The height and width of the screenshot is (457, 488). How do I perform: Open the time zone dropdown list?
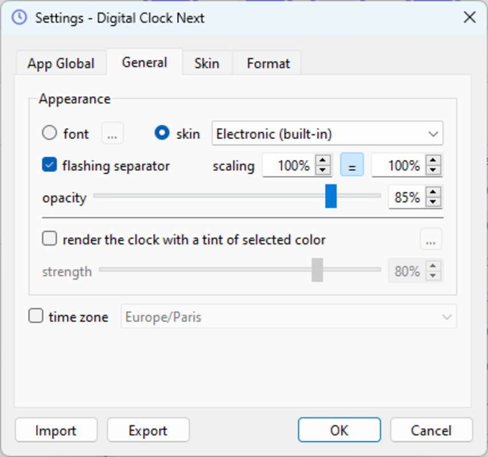[x=447, y=316]
